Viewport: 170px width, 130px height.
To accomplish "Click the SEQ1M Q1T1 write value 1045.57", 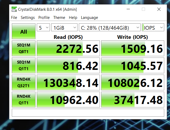I will [133, 65].
